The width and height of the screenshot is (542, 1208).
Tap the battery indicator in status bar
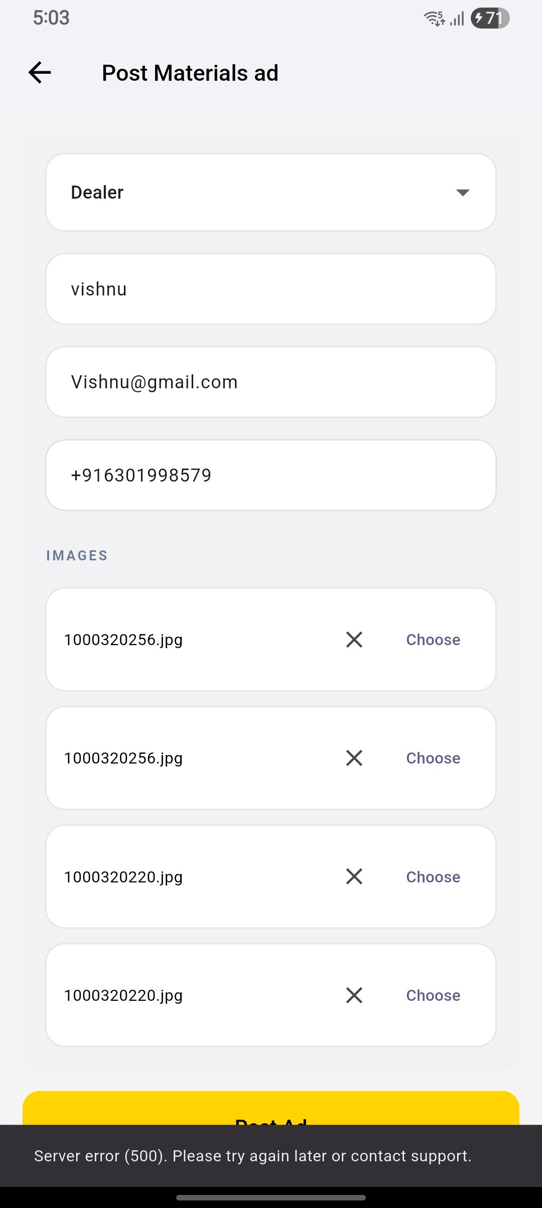[x=490, y=19]
